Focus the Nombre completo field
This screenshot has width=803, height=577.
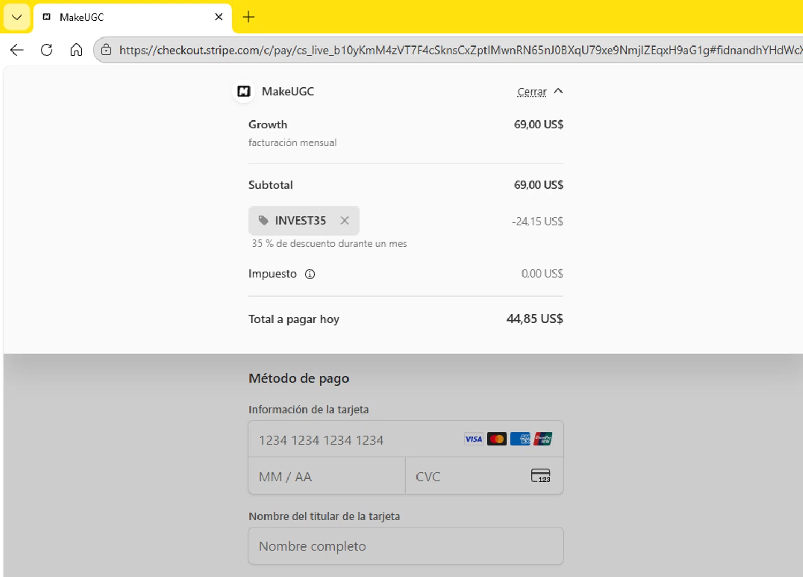tap(406, 546)
